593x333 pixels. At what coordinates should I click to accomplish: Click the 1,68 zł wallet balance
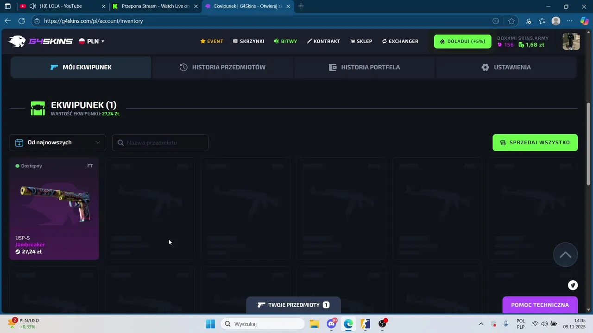tap(531, 45)
